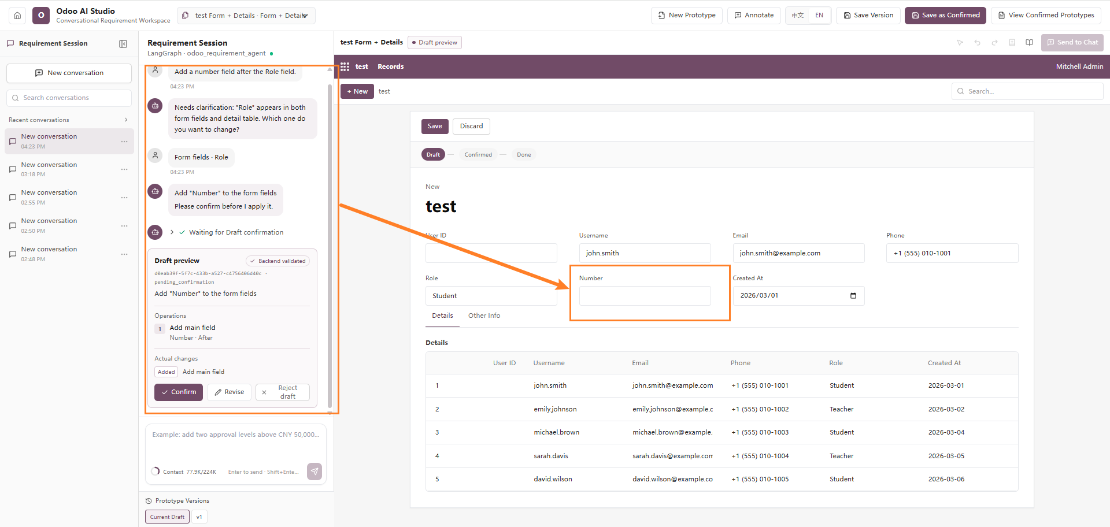The width and height of the screenshot is (1110, 527).
Task: Click the Odoo Search box
Action: [x=1027, y=91]
